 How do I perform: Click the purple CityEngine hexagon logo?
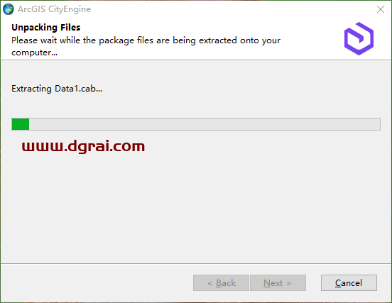point(359,38)
